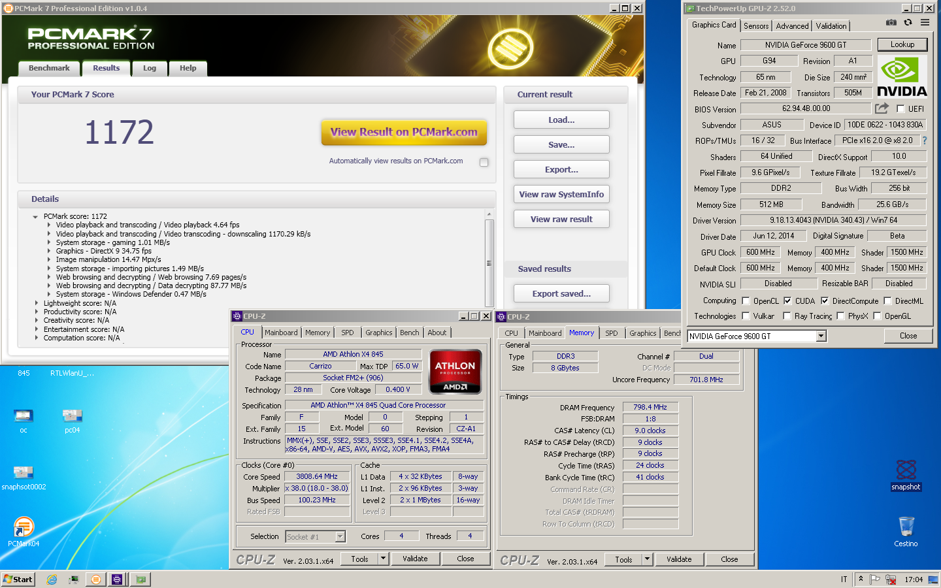Click the AMD Athlon logo in CPU-Z
This screenshot has width=941, height=588.
pyautogui.click(x=455, y=371)
